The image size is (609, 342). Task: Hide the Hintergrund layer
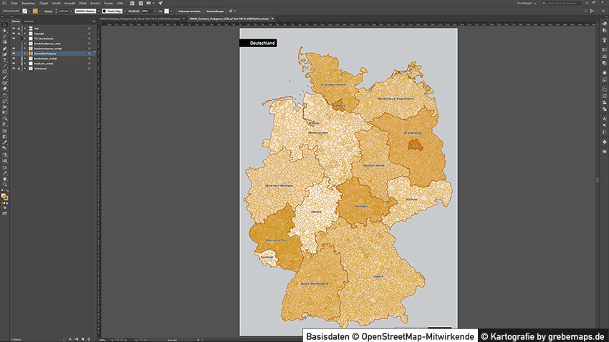click(x=14, y=69)
